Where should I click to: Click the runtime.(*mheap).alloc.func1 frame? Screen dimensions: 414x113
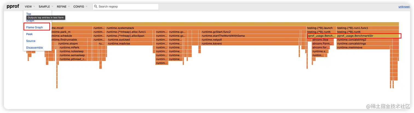click(129, 32)
